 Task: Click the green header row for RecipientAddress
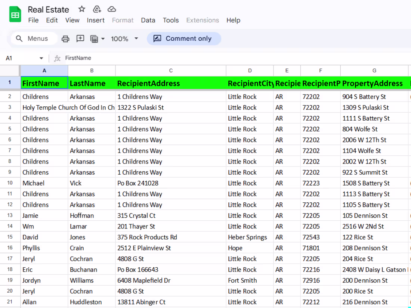(x=171, y=83)
